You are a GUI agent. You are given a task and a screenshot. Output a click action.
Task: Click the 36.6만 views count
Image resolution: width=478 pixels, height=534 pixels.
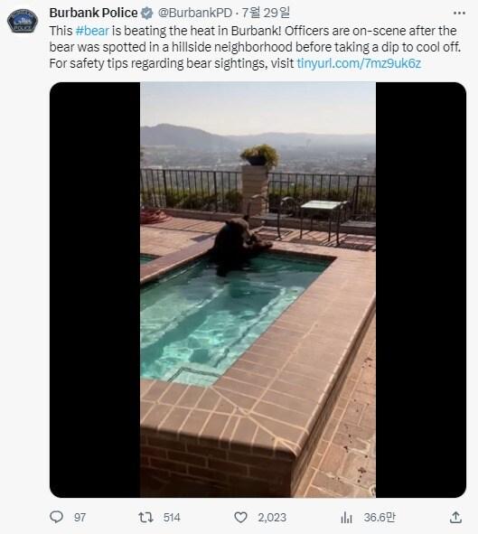[x=380, y=518]
